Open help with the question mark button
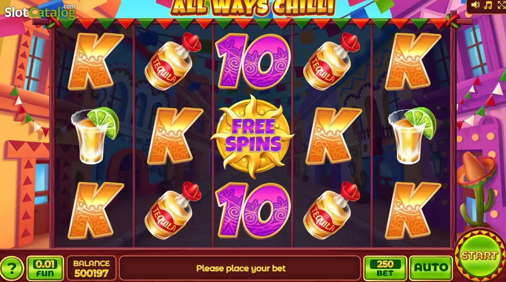The image size is (506, 282). coord(12,269)
